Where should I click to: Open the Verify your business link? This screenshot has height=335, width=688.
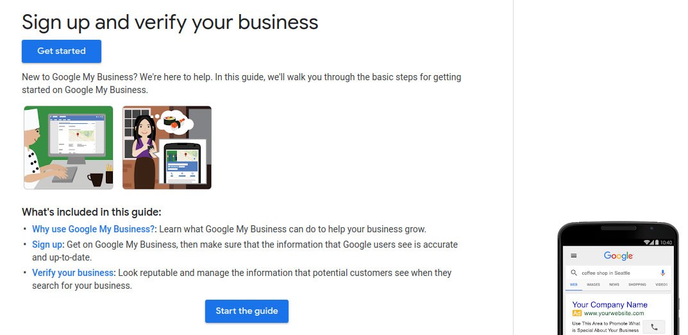pos(73,273)
